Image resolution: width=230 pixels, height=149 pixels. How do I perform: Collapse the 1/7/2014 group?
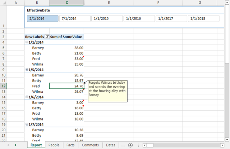click(x=27, y=124)
